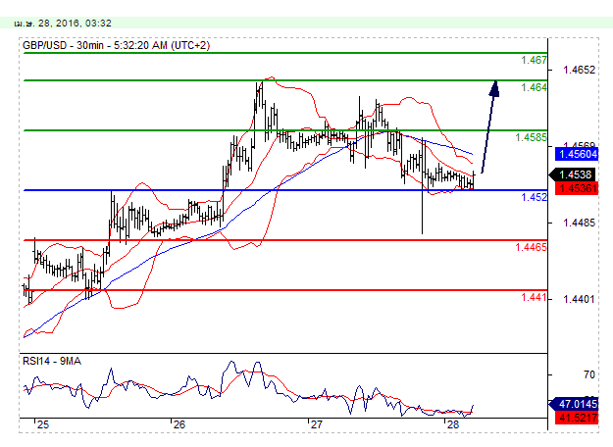
Task: Click the 1.4585 green level label
Action: (531, 137)
